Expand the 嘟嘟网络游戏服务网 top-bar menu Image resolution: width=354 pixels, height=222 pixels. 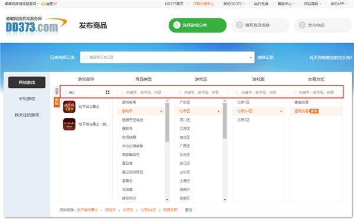[22, 4]
